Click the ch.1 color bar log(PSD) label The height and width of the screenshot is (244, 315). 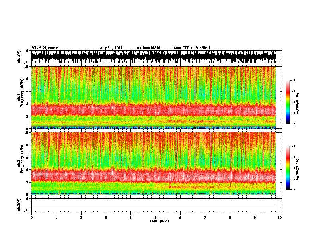click(x=298, y=104)
